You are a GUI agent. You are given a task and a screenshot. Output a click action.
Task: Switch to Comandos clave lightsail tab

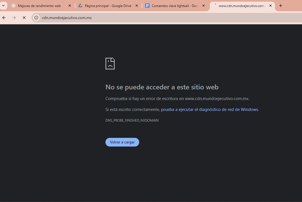click(175, 6)
